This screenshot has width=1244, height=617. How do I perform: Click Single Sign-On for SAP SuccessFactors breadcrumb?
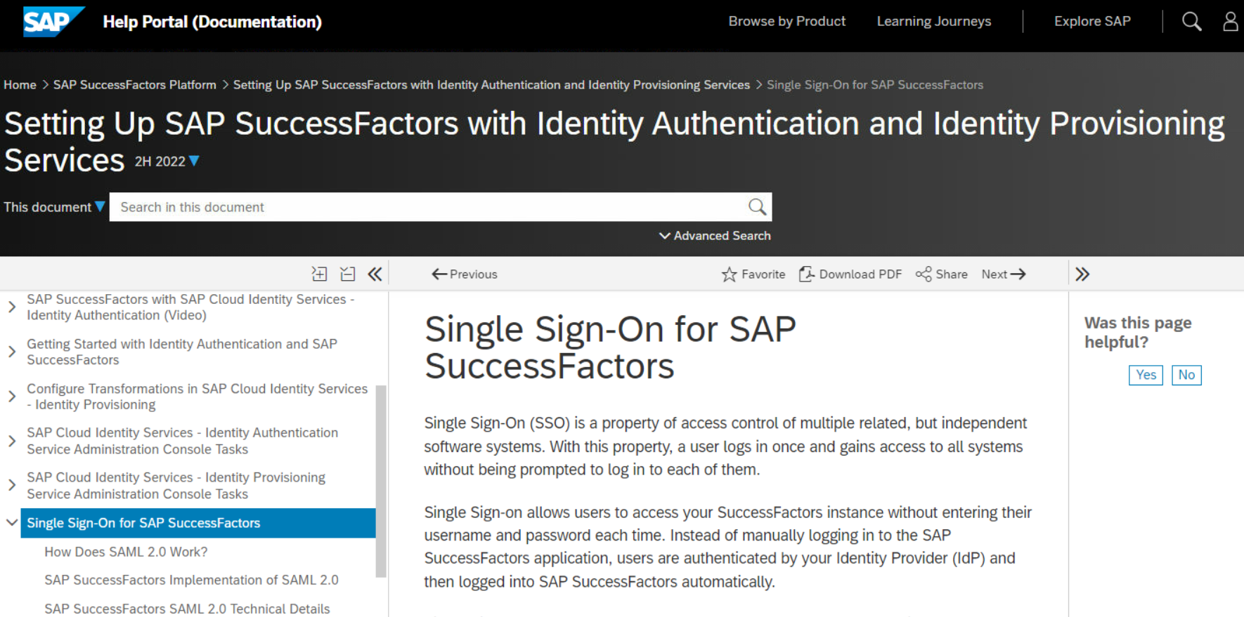click(x=875, y=85)
